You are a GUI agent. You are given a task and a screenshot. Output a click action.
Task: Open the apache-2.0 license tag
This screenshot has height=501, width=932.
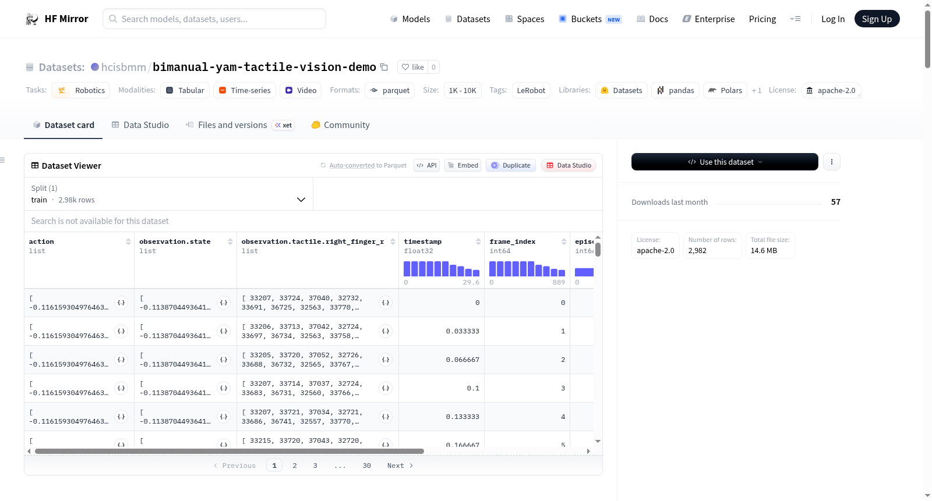831,90
